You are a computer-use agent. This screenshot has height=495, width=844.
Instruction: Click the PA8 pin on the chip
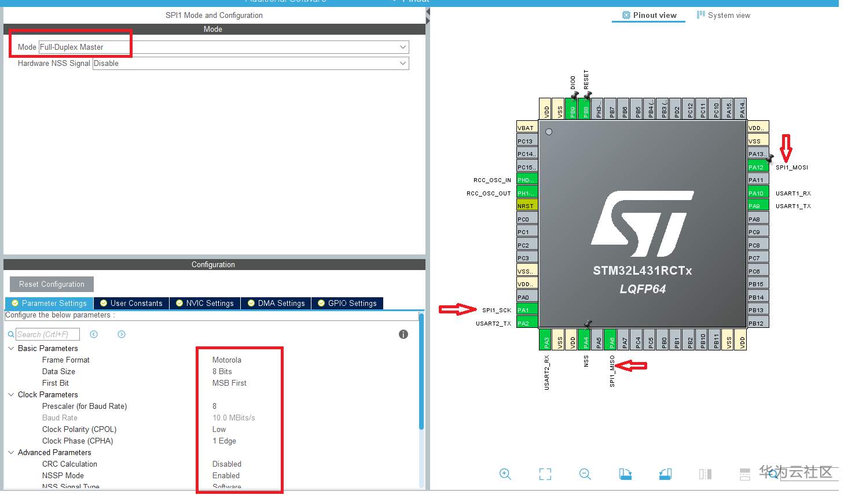point(758,219)
